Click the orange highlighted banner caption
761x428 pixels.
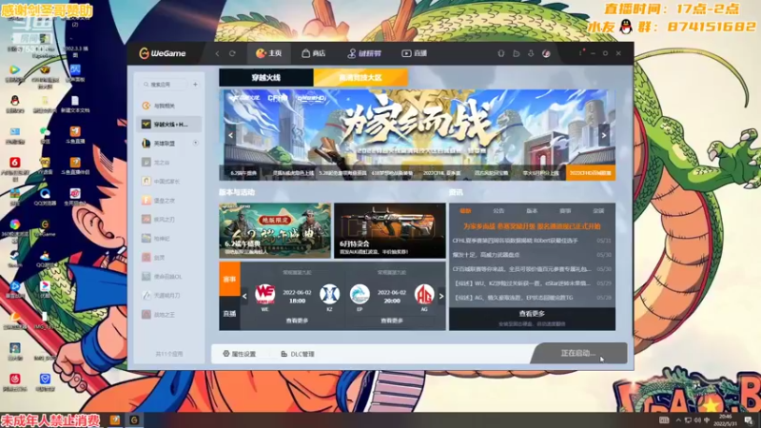590,173
